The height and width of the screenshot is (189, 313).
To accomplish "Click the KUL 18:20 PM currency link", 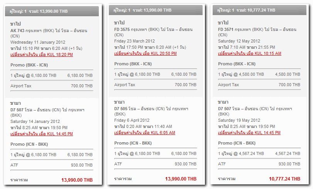I will click(42, 55).
